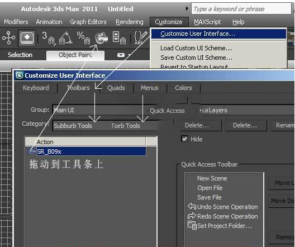
Task: Open the Modifiers menu
Action: 16,22
